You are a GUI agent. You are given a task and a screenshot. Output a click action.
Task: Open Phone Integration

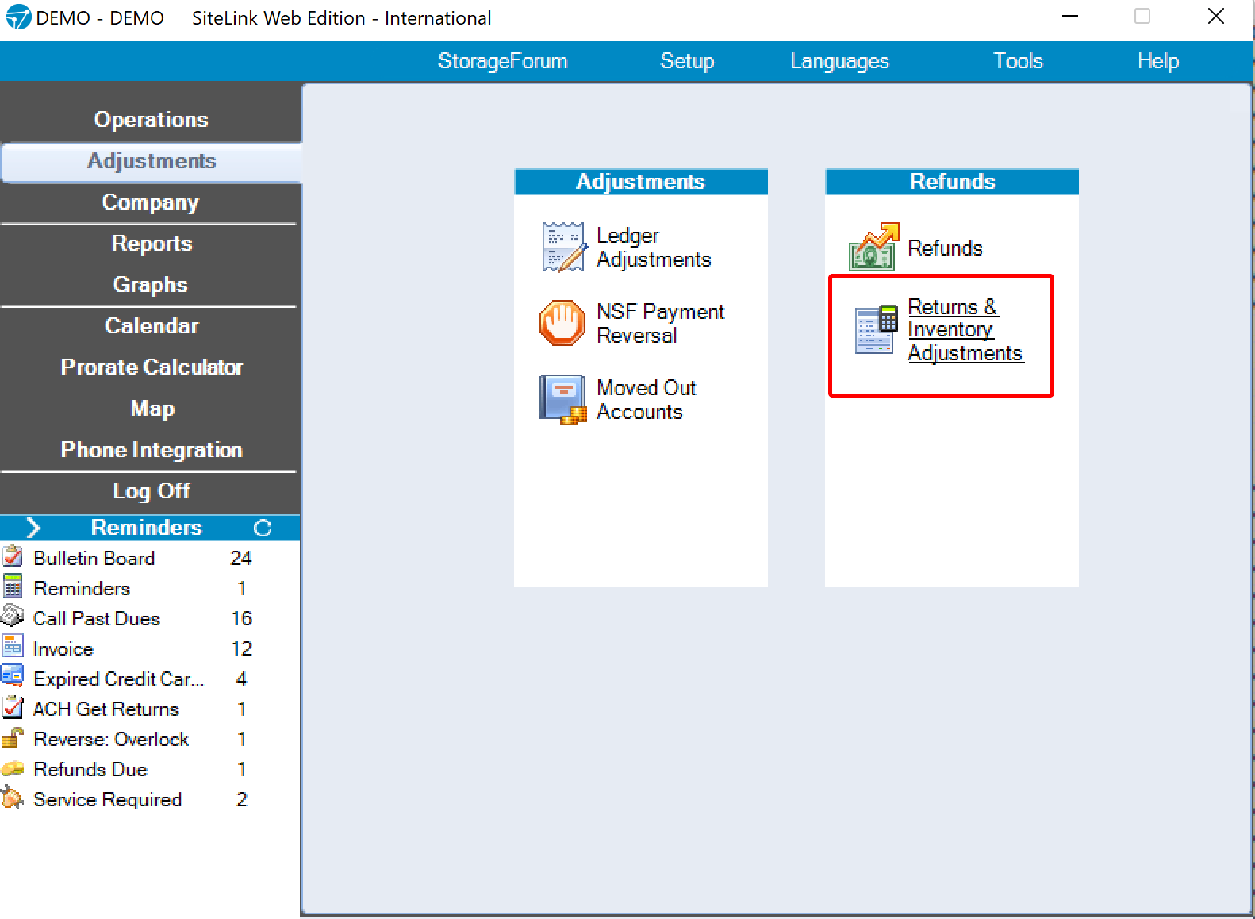pos(151,450)
